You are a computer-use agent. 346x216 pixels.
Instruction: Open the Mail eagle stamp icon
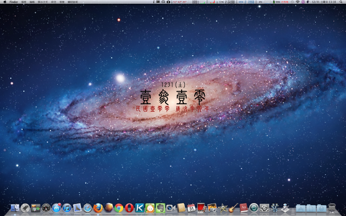click(x=77, y=208)
